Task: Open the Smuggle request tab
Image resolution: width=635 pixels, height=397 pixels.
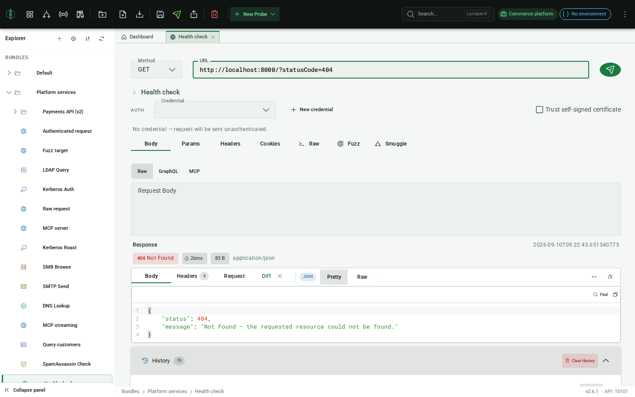Action: click(391, 144)
